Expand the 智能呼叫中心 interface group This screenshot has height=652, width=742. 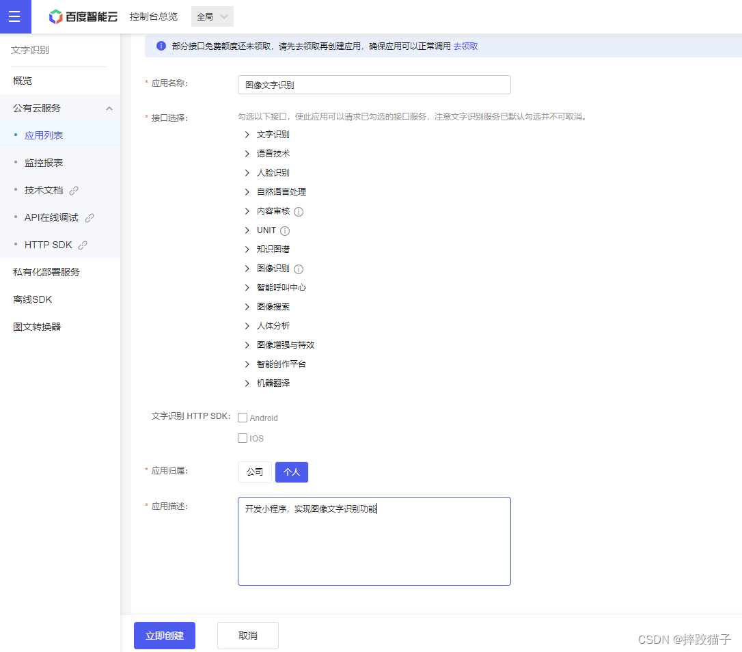coord(247,288)
